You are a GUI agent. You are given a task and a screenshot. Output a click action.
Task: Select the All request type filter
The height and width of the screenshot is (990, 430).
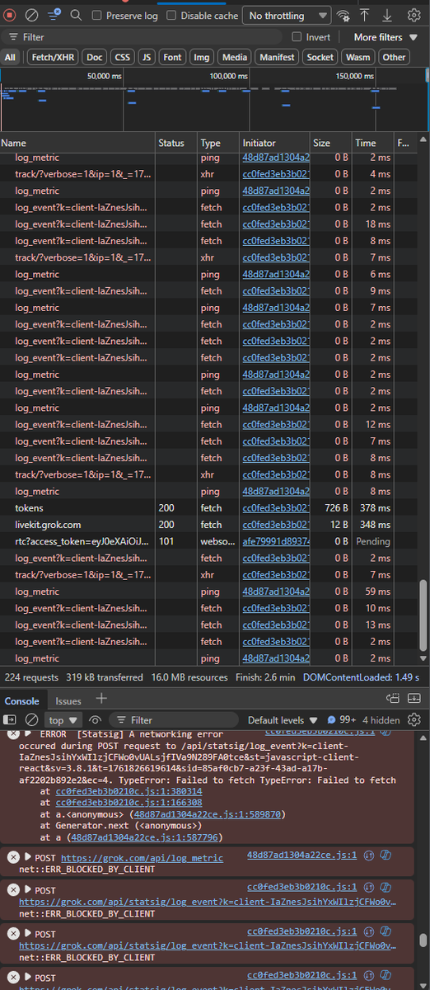10,57
